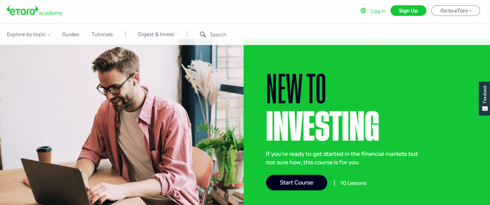Focus the Search input field

tap(218, 35)
